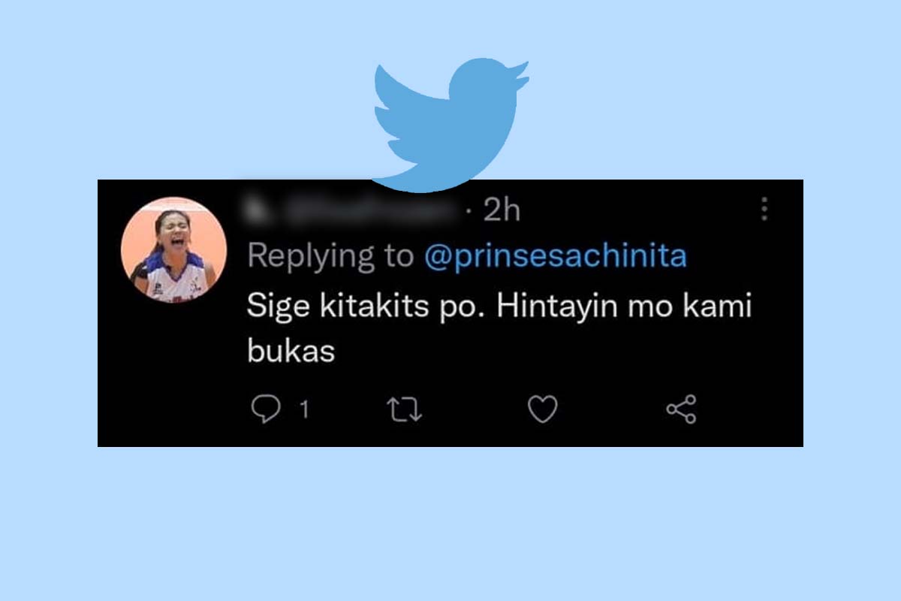Viewport: 901px width, 601px height.
Task: Click the bird logo's tail overlapping the tweet card
Action: click(x=420, y=186)
